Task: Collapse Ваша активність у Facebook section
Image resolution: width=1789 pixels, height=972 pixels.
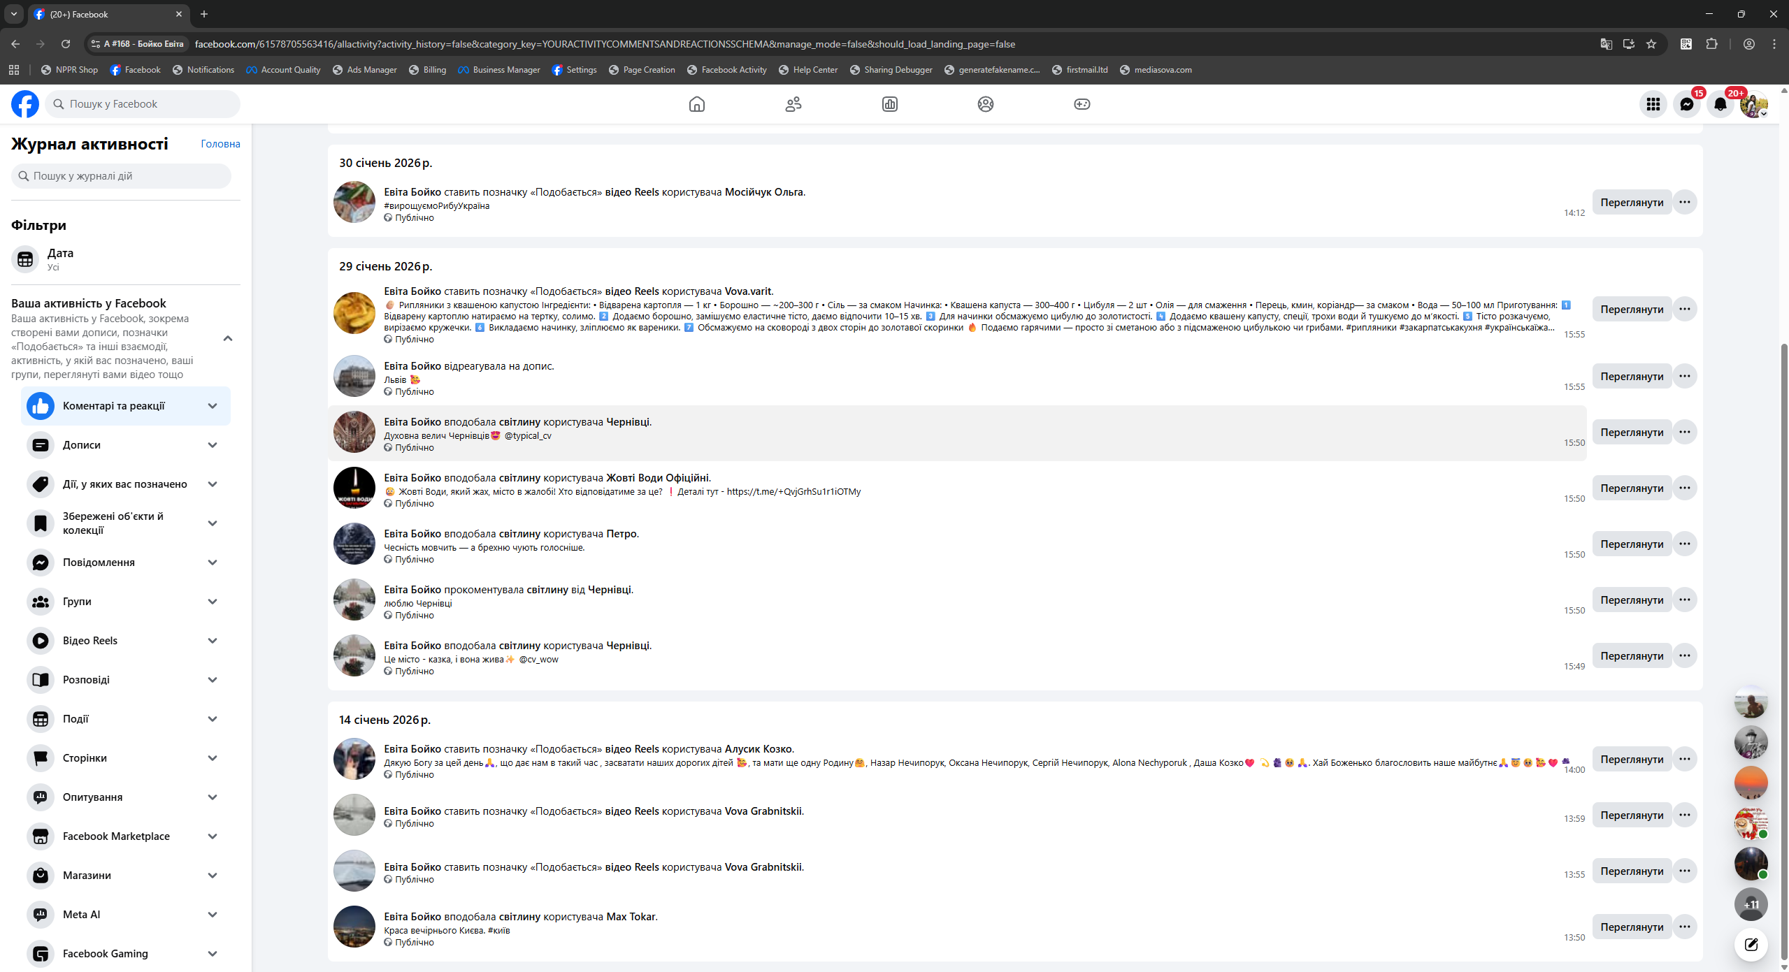Action: pos(228,339)
